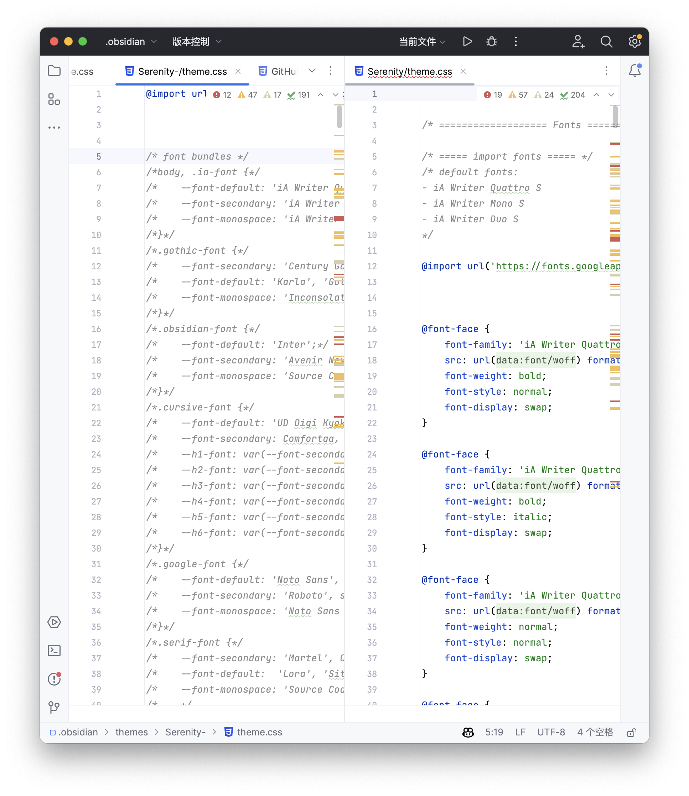The width and height of the screenshot is (689, 796).
Task: Show hidden tabs list chevron
Action: [312, 71]
